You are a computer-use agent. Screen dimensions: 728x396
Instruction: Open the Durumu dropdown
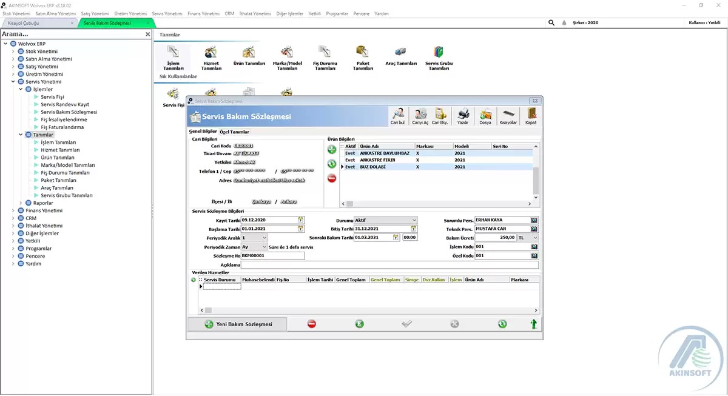coord(414,220)
